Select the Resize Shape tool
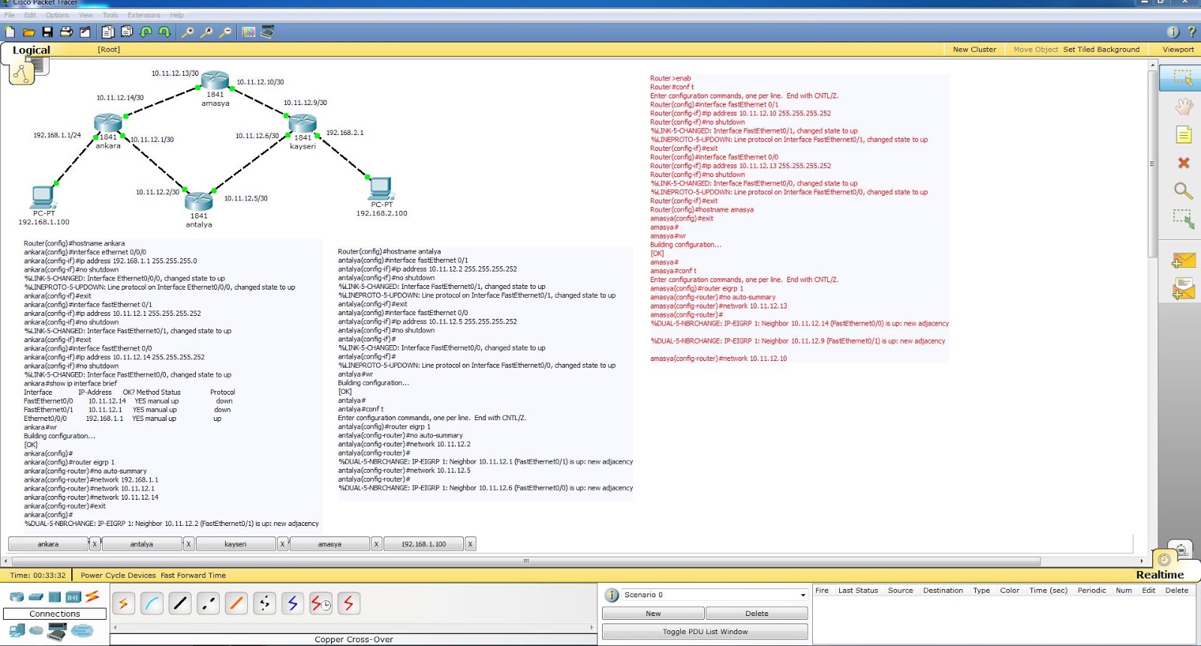Screen dimensions: 1201x646 click(x=1184, y=219)
